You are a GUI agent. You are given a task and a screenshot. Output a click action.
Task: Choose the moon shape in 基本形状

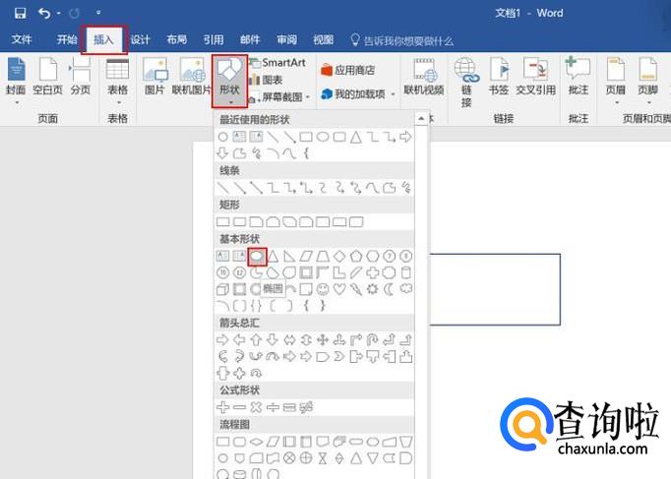pos(389,289)
